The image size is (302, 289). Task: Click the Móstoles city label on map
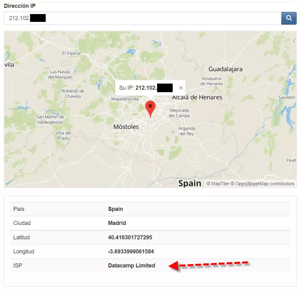pos(126,127)
